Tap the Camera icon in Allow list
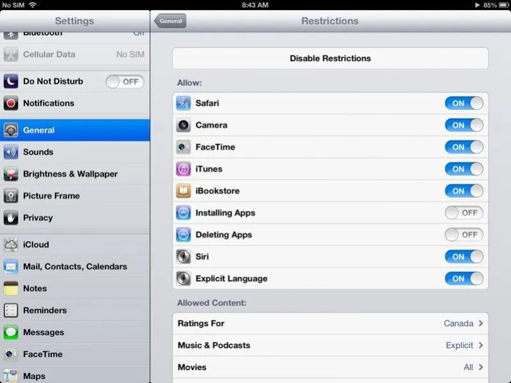Screen dimensions: 511x383 [x=184, y=125]
